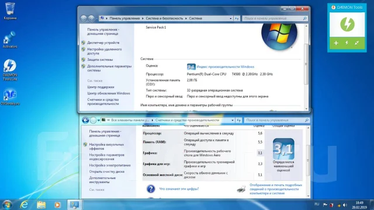Open Windows Explorer from taskbar
This screenshot has width=374, height=210.
coord(41,205)
